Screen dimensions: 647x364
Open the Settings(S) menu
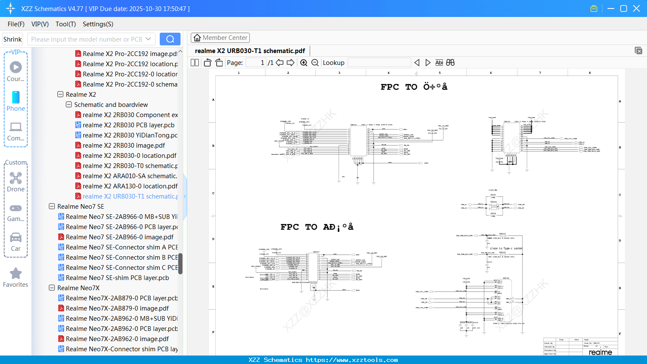(x=98, y=24)
